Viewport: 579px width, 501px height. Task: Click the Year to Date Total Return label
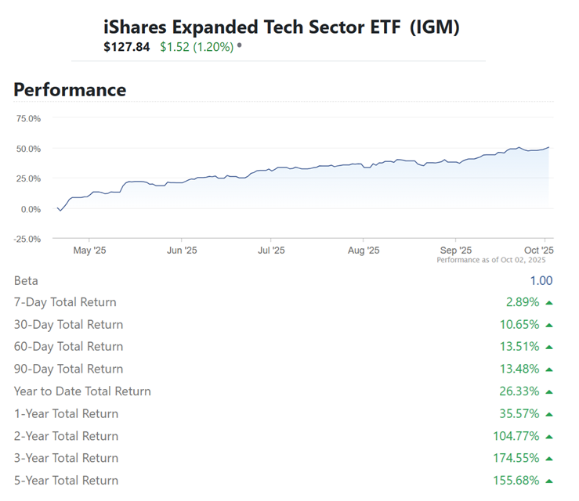pos(82,391)
